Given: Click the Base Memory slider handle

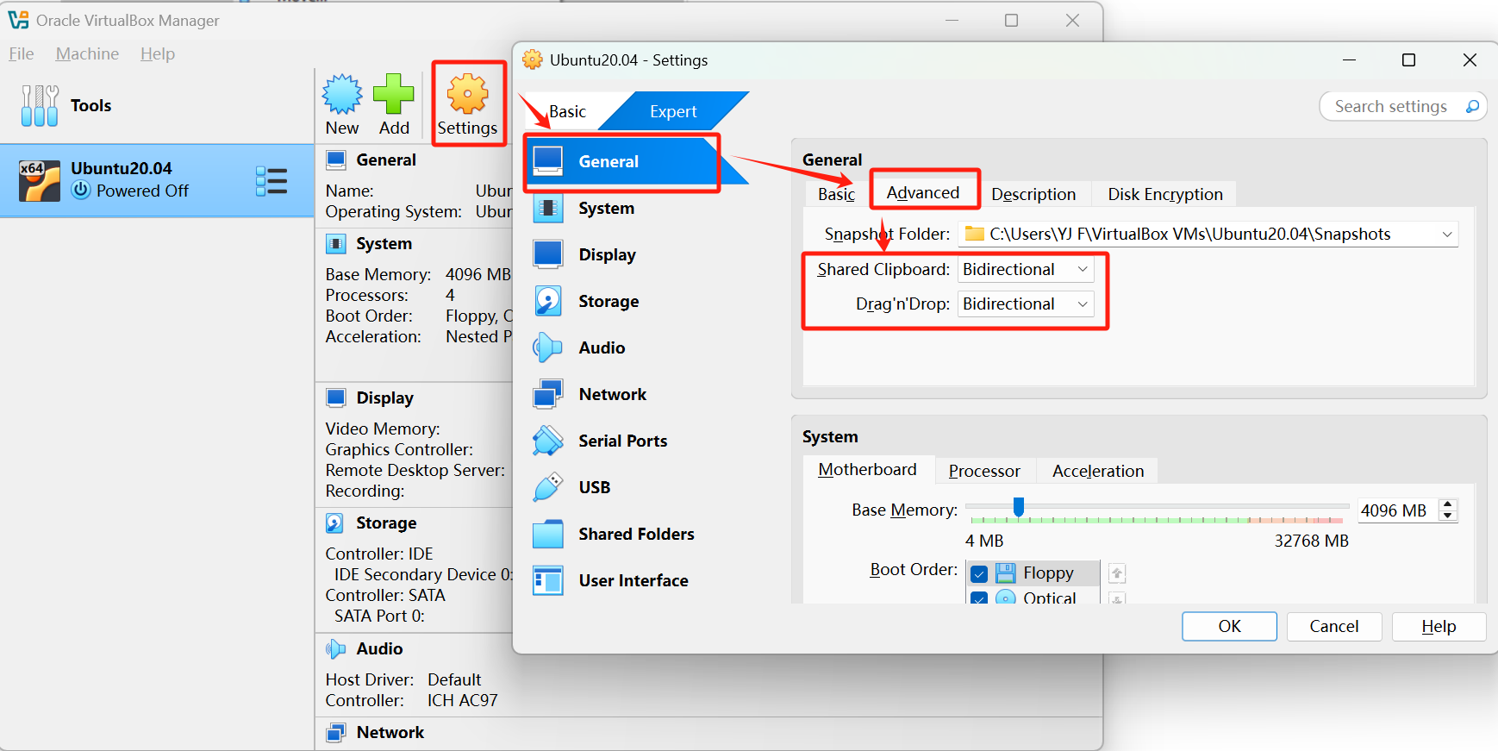Looking at the screenshot, I should (x=1019, y=507).
